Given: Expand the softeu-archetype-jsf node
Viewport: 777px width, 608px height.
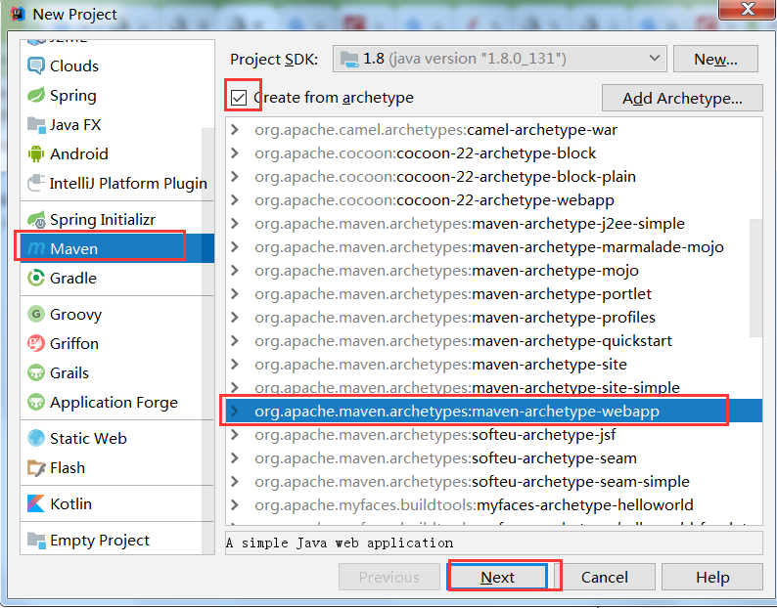Looking at the screenshot, I should [x=235, y=435].
